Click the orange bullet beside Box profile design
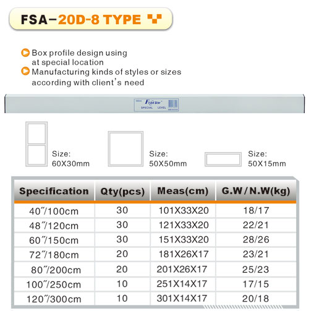 tap(25, 53)
